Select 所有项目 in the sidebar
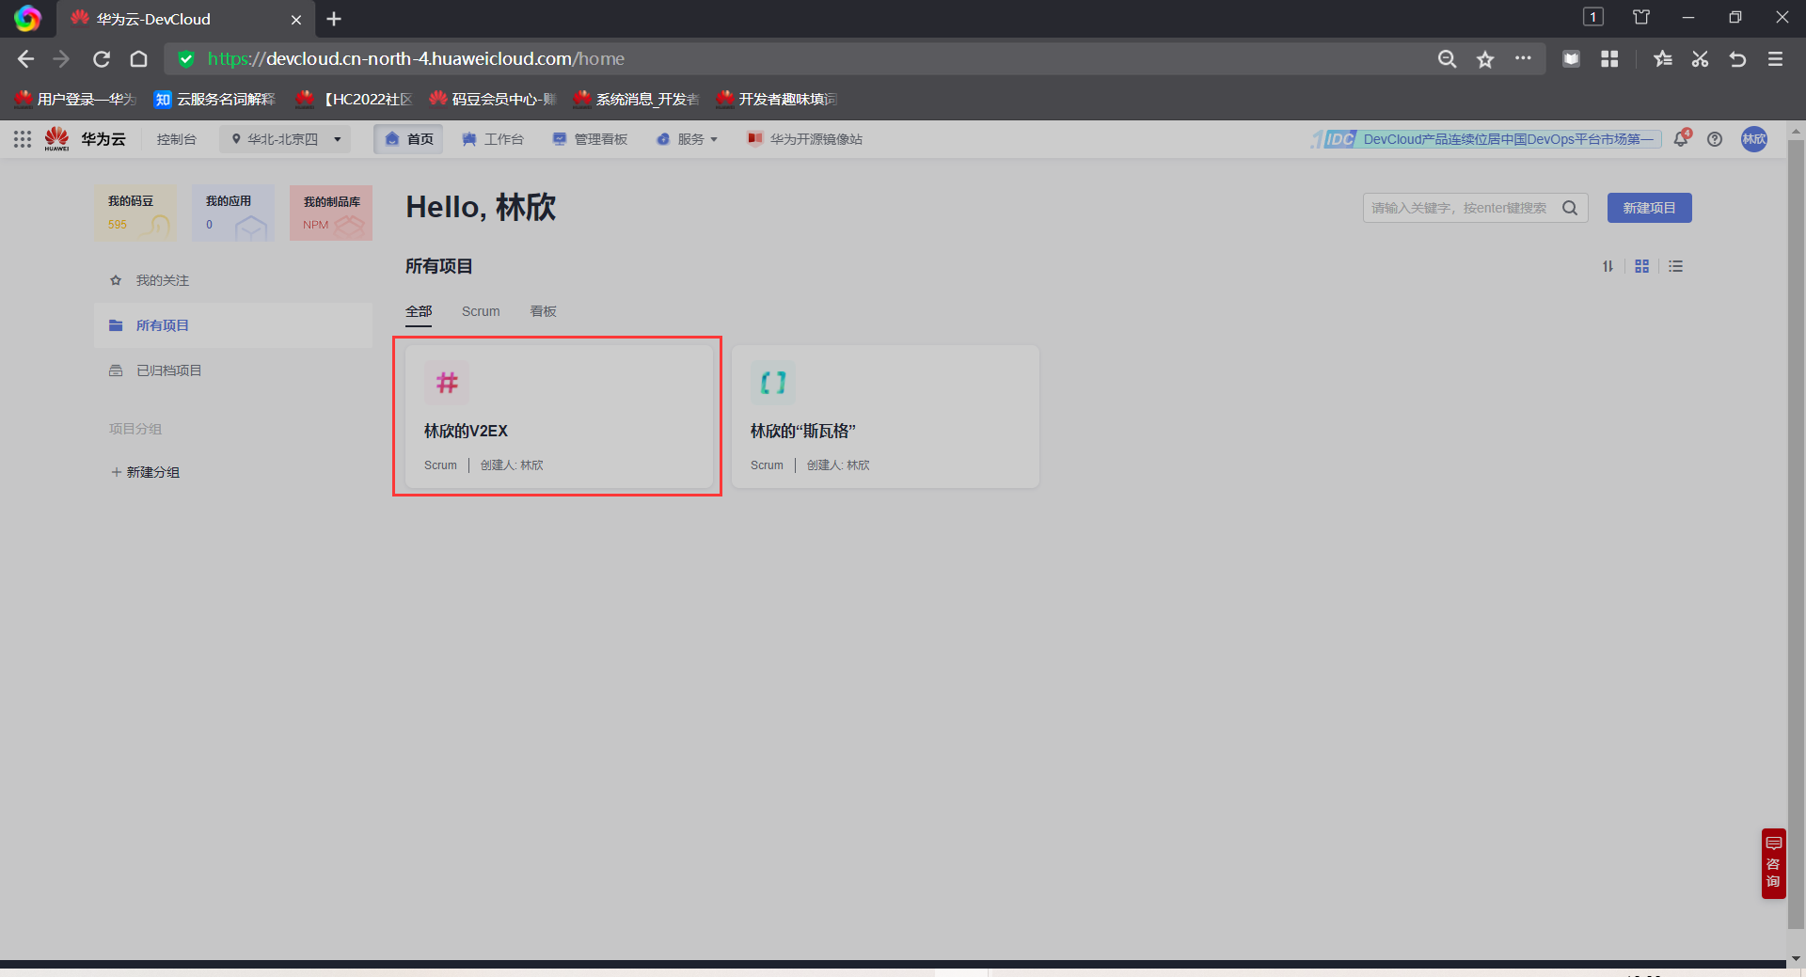The image size is (1806, 977). pyautogui.click(x=233, y=325)
